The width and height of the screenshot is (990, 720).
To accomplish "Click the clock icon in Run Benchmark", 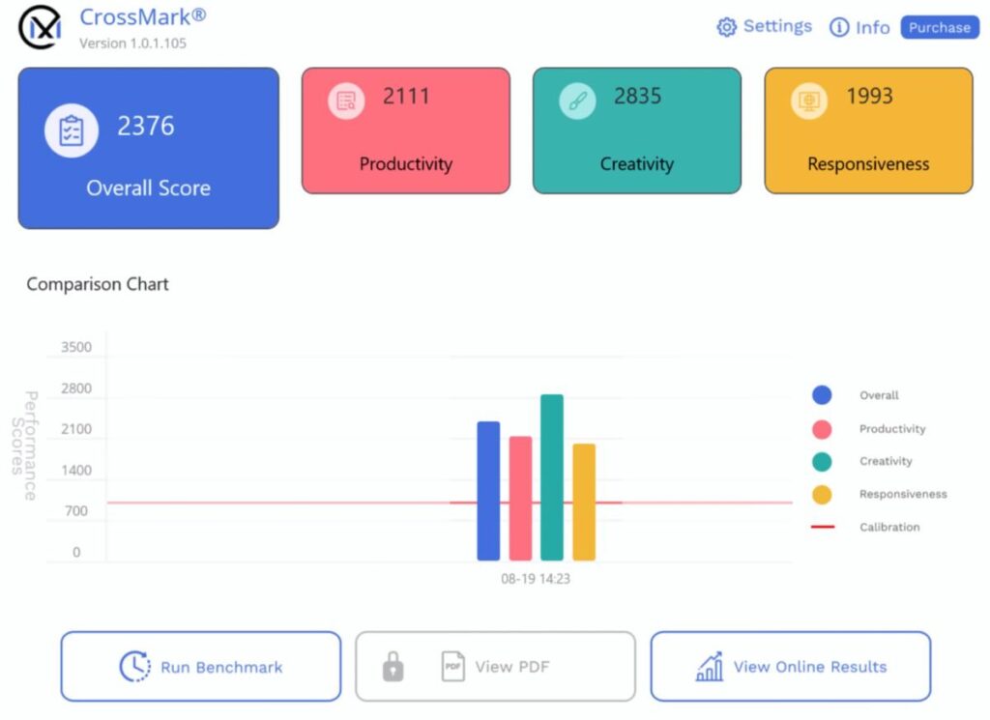I will click(x=134, y=666).
